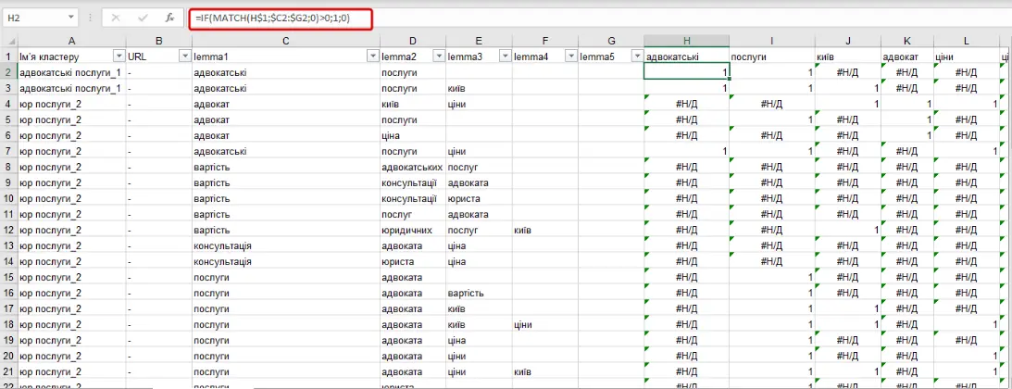Viewport: 1012px width, 389px height.
Task: Click cell F21 containing київ
Action: 544,371
